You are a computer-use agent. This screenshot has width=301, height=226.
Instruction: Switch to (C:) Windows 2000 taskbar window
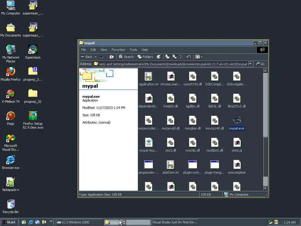(79, 222)
